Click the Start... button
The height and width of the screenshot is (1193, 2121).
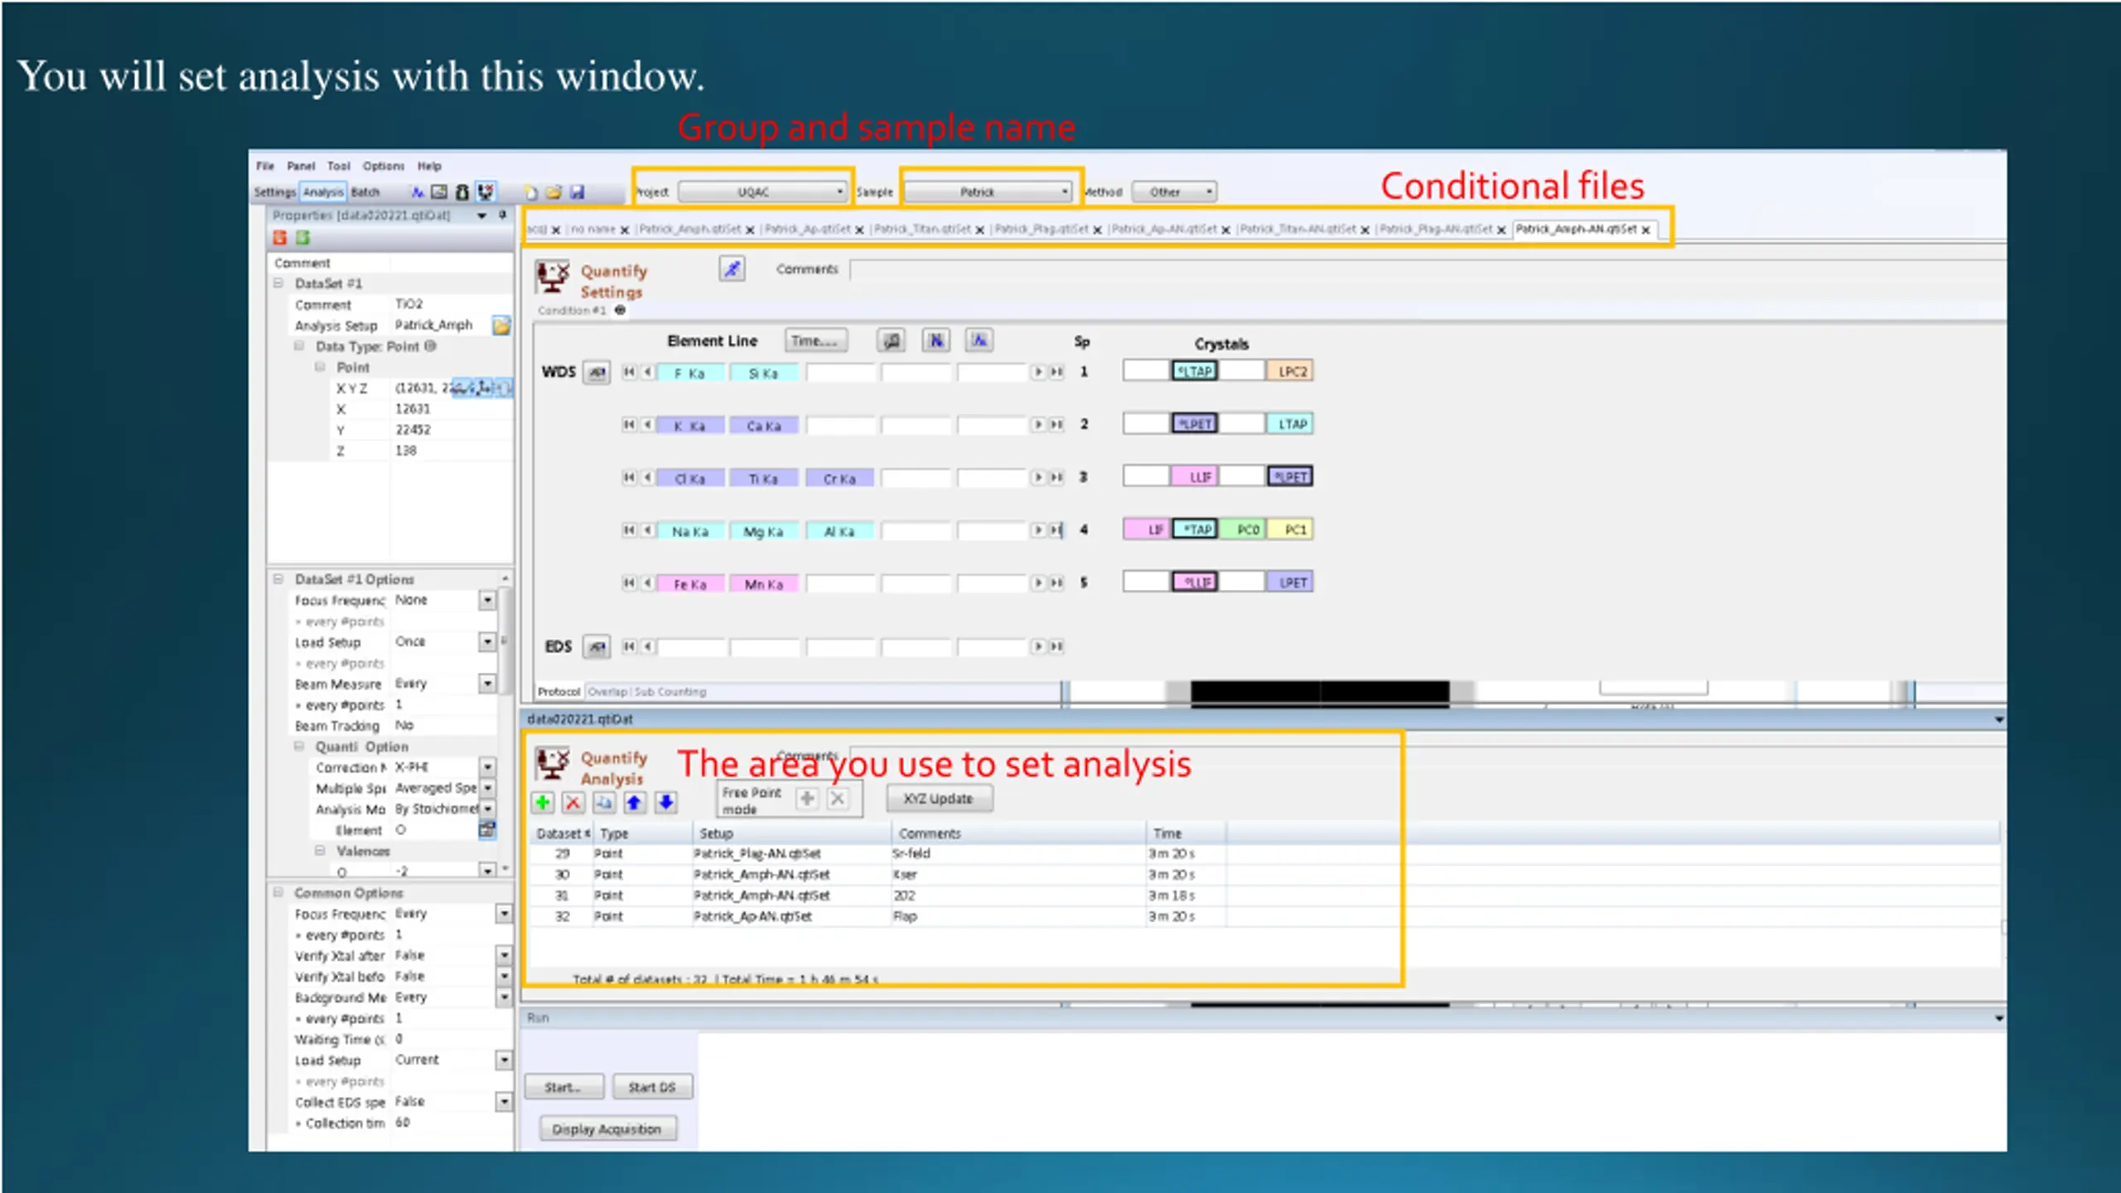563,1087
